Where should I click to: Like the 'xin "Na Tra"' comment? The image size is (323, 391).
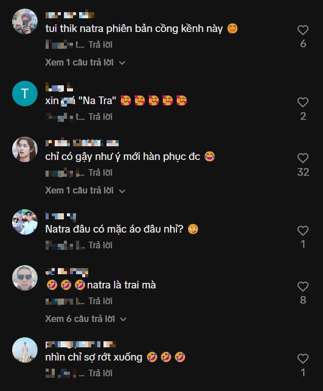[x=303, y=103]
